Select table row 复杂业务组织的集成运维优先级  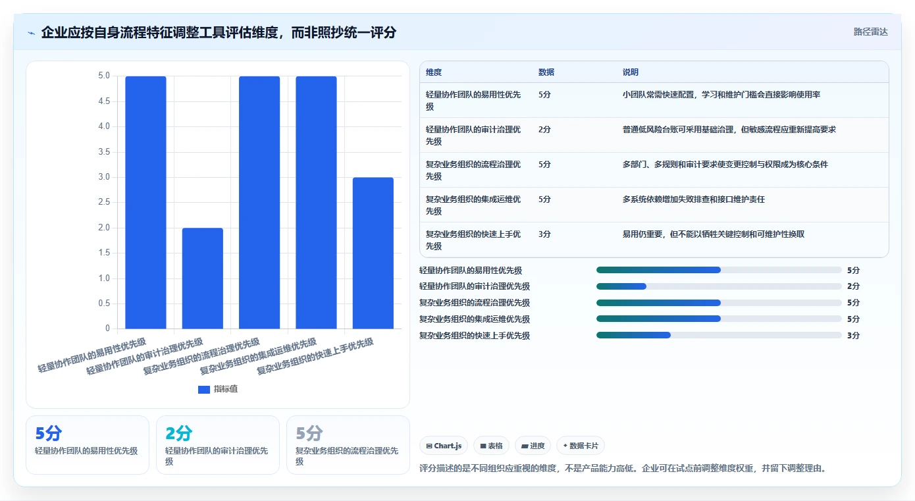click(x=654, y=205)
